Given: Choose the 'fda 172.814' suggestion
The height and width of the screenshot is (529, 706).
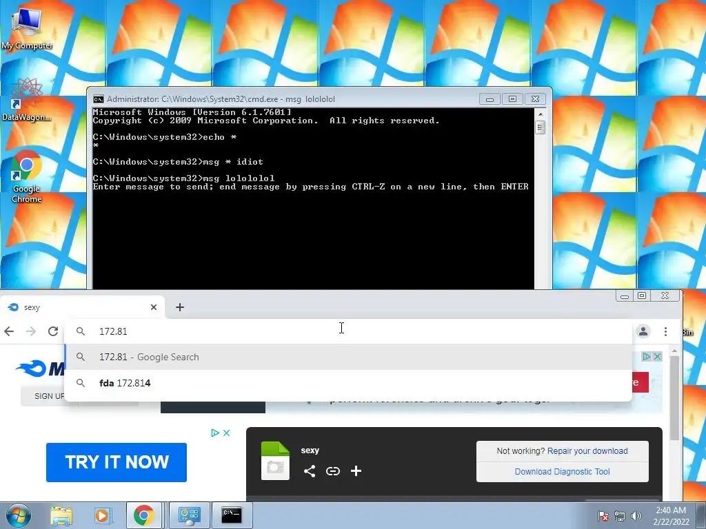Looking at the screenshot, I should [x=348, y=383].
